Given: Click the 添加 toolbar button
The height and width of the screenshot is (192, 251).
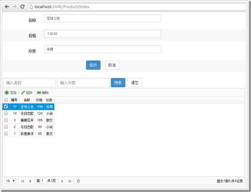Looking at the screenshot, I should coord(11,92).
